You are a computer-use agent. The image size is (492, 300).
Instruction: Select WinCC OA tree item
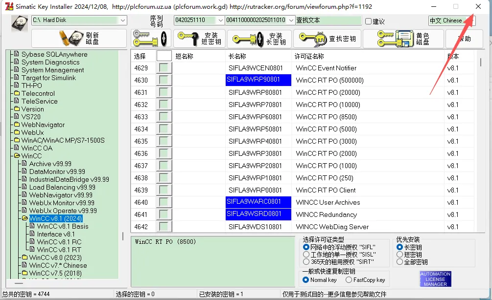pos(37,148)
